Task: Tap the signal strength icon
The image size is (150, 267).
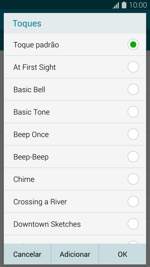Action: coord(116,5)
